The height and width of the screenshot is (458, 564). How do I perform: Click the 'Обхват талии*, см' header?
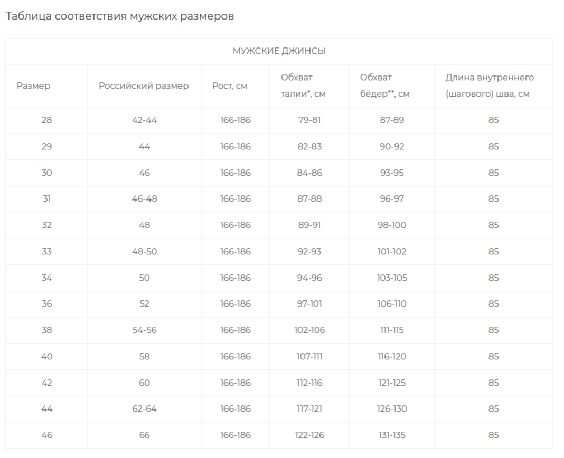pyautogui.click(x=303, y=85)
